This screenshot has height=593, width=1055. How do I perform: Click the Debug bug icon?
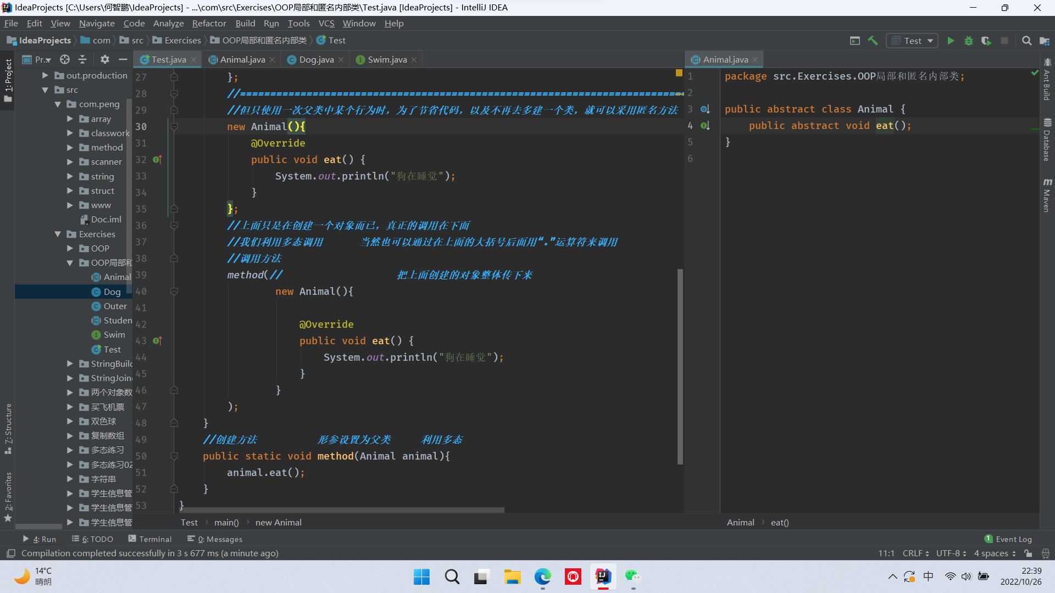(968, 41)
